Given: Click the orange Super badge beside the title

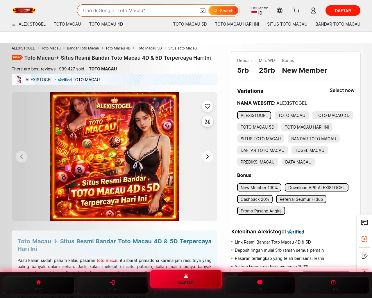Looking at the screenshot, I should (x=17, y=57).
